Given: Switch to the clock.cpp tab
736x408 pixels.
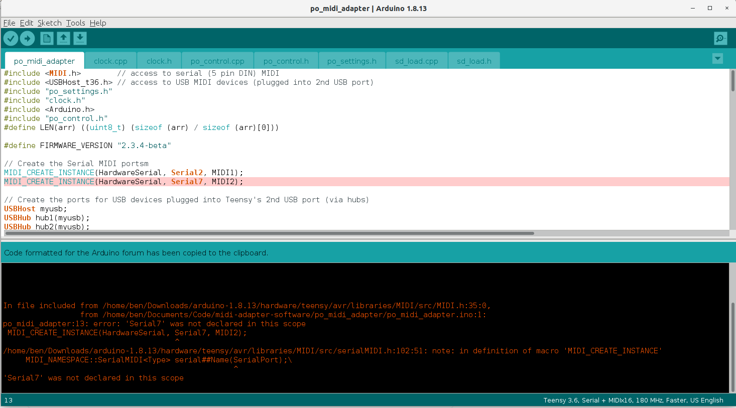Looking at the screenshot, I should [x=110, y=61].
